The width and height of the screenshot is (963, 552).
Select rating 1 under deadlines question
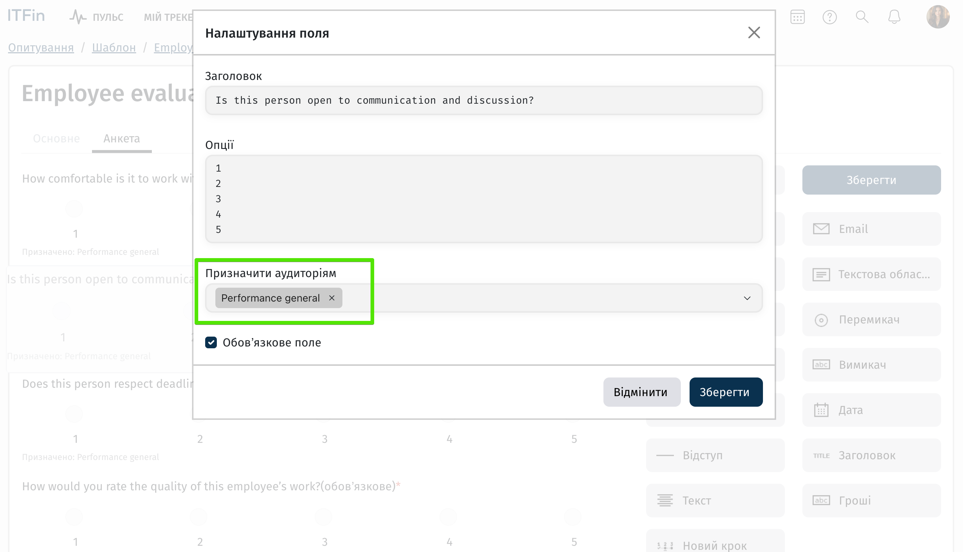pos(74,414)
